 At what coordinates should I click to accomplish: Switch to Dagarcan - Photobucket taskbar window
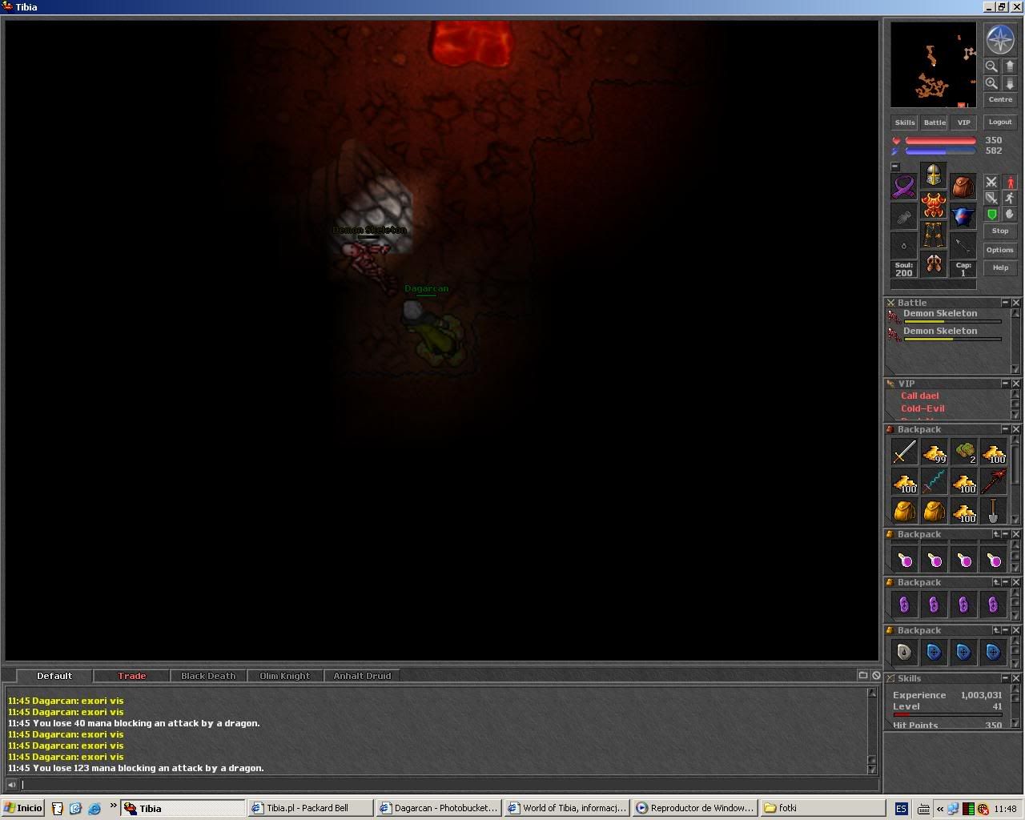[x=439, y=808]
